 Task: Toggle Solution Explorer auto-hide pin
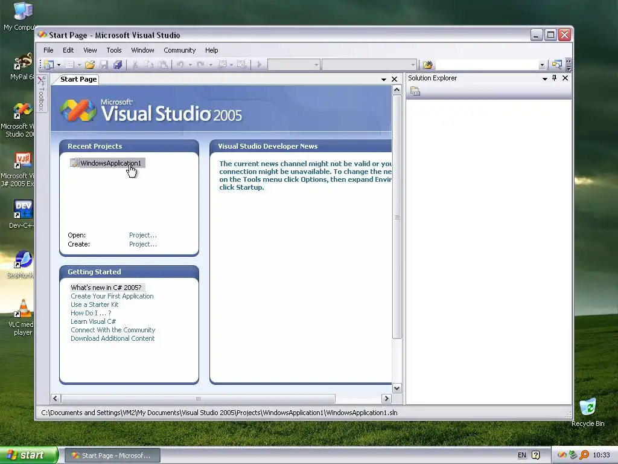tap(554, 78)
